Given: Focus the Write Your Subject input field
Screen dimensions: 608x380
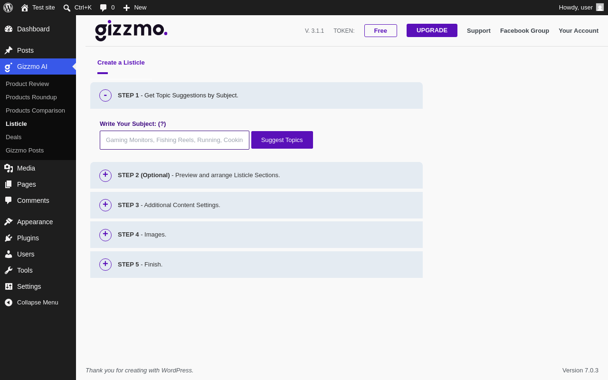Looking at the screenshot, I should click(174, 140).
